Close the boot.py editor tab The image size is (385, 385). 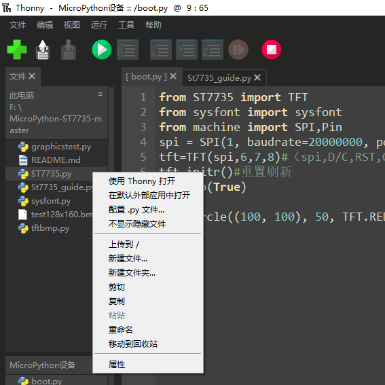click(x=173, y=76)
